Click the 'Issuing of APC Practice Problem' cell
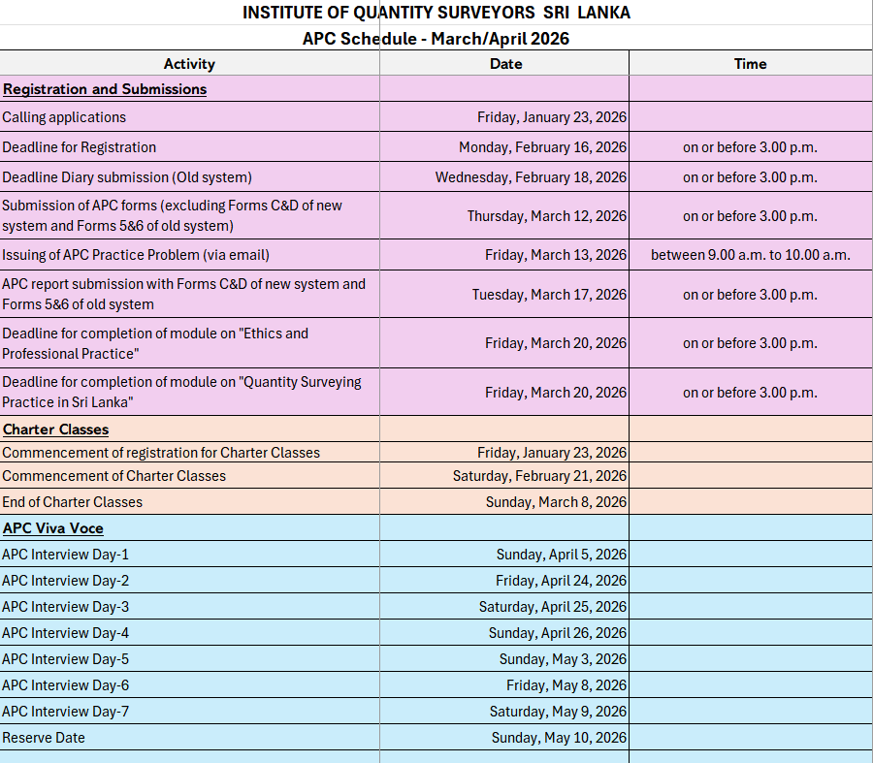Viewport: 873px width, 763px height. tap(136, 255)
